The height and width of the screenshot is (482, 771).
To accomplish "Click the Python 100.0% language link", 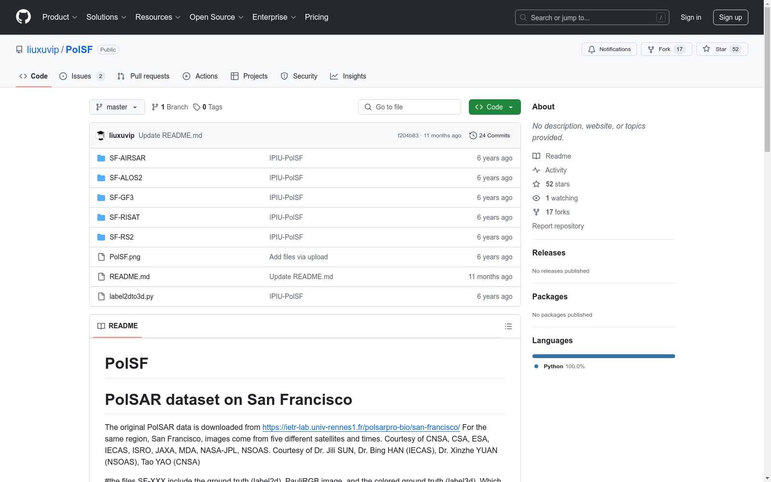I will 559,366.
